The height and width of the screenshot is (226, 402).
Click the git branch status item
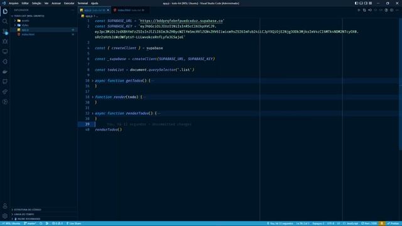[30, 223]
